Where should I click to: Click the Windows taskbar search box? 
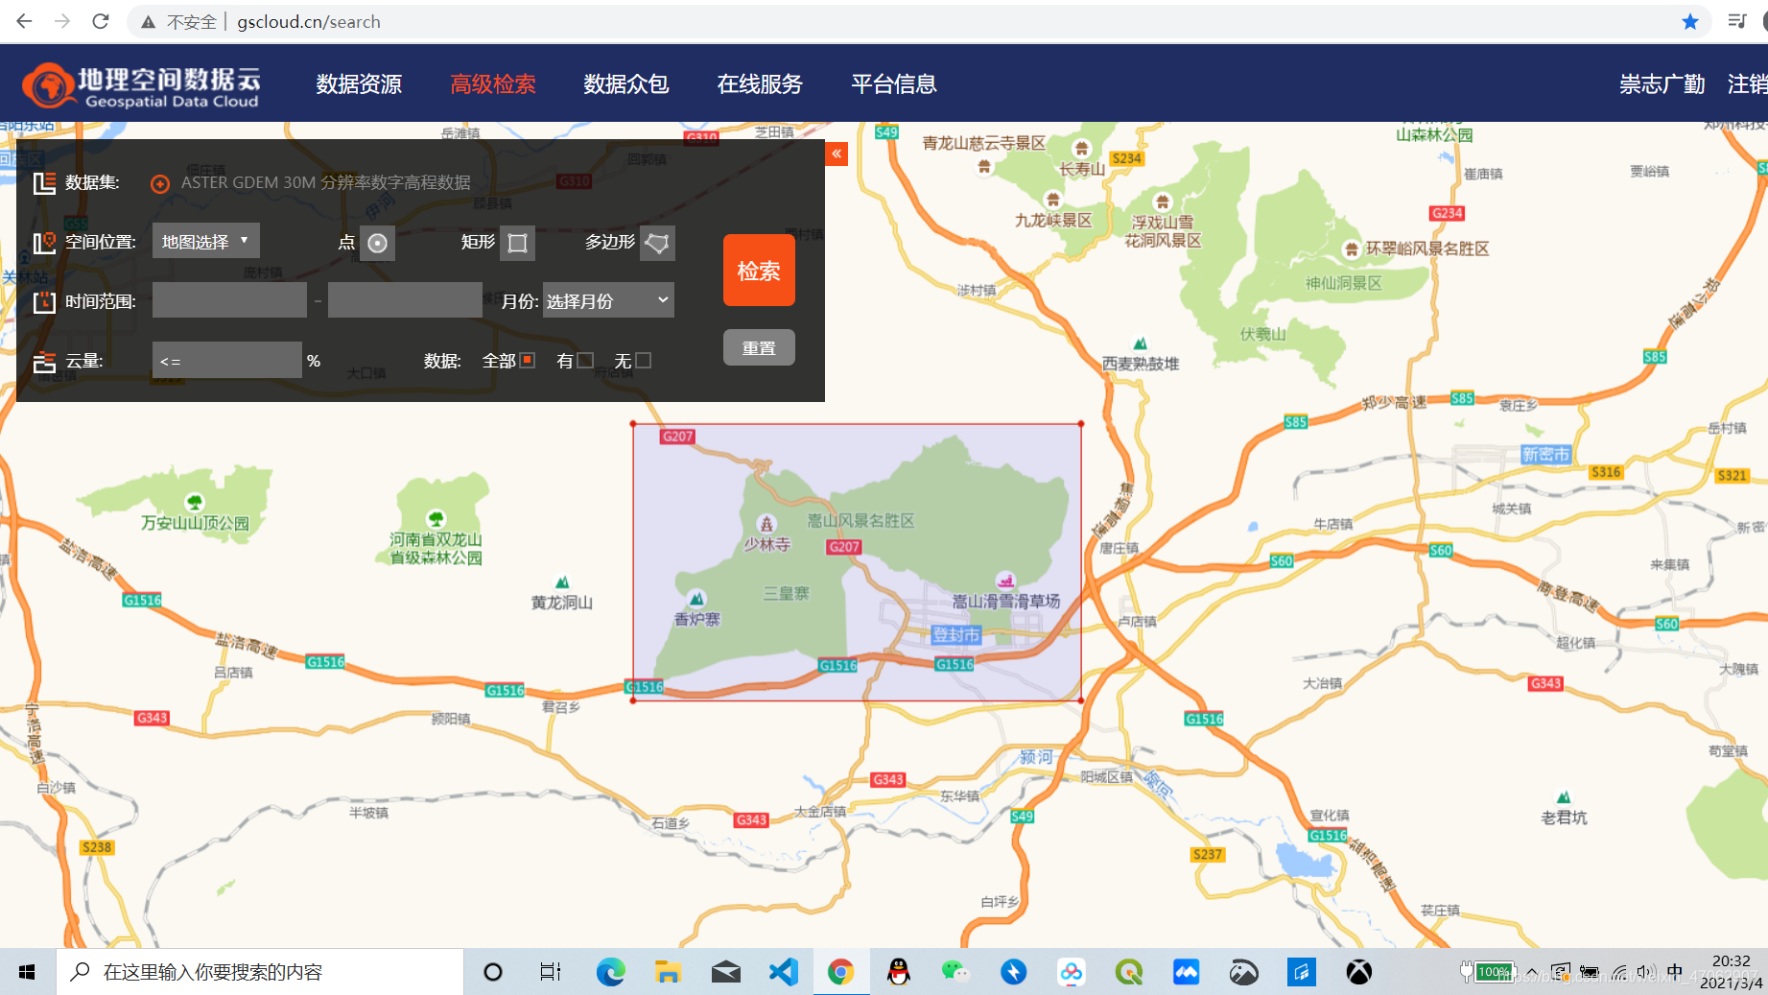tap(260, 972)
